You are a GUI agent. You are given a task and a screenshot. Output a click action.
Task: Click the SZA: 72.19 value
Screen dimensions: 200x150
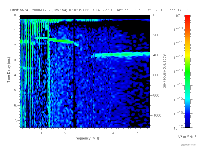tap(102, 10)
